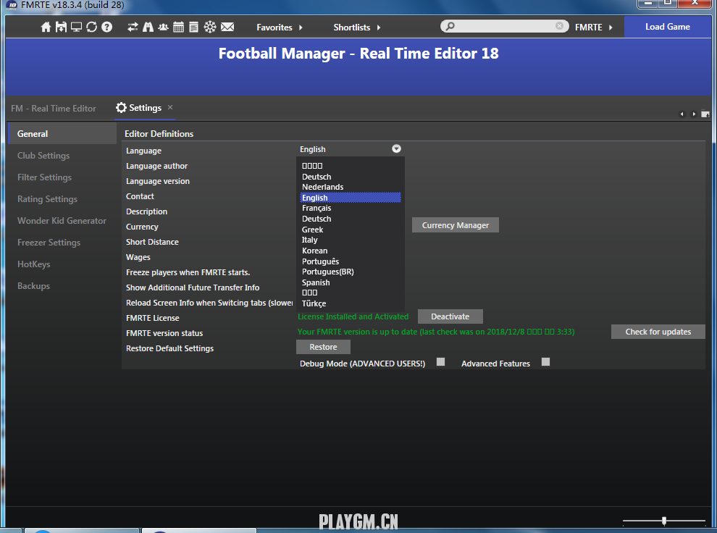Expand the Favorites menu
The image size is (717, 533).
pyautogui.click(x=280, y=28)
